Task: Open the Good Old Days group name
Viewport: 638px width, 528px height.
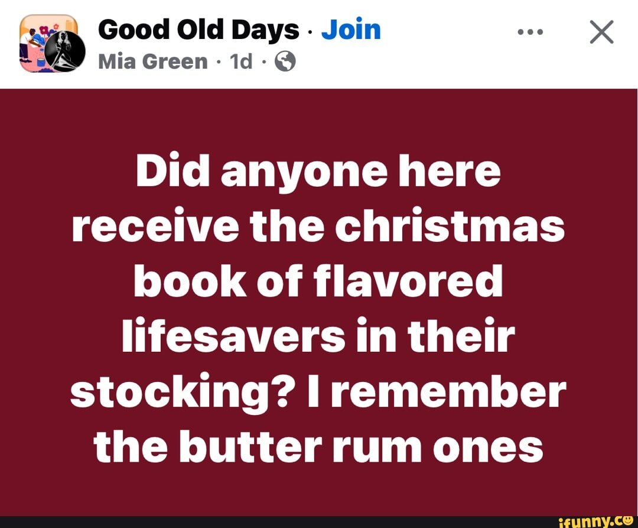Action: pyautogui.click(x=198, y=30)
